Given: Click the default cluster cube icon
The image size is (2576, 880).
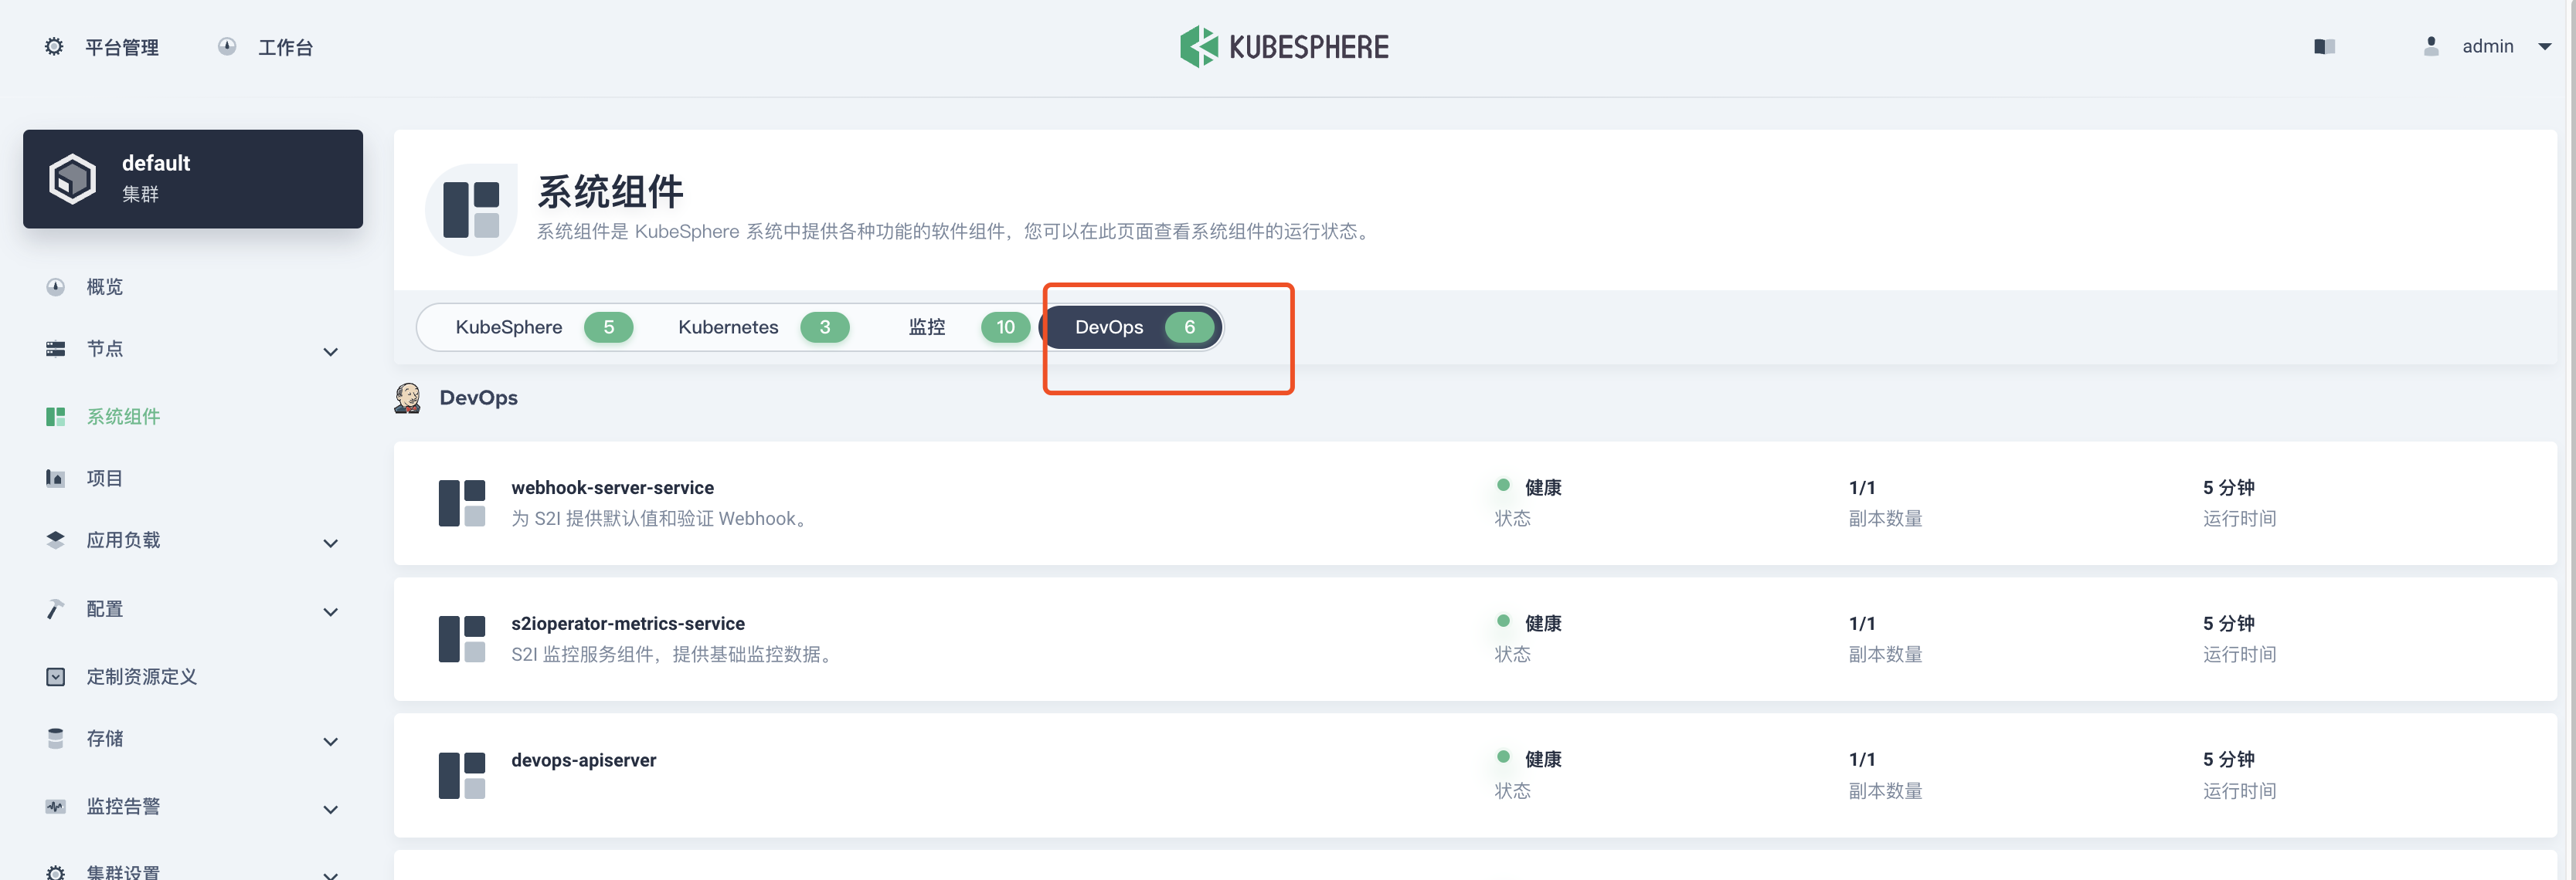Looking at the screenshot, I should pyautogui.click(x=72, y=179).
